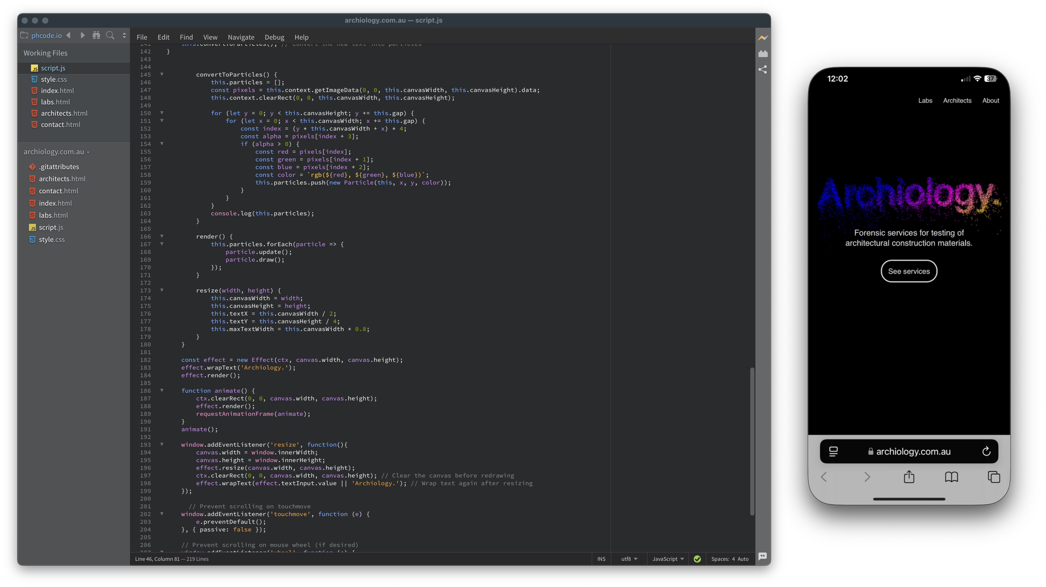The image size is (1046, 587).
Task: Select style.css in Working Files
Action: tap(54, 79)
